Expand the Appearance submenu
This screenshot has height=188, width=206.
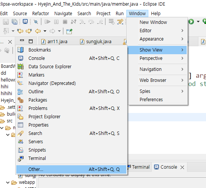157,39
